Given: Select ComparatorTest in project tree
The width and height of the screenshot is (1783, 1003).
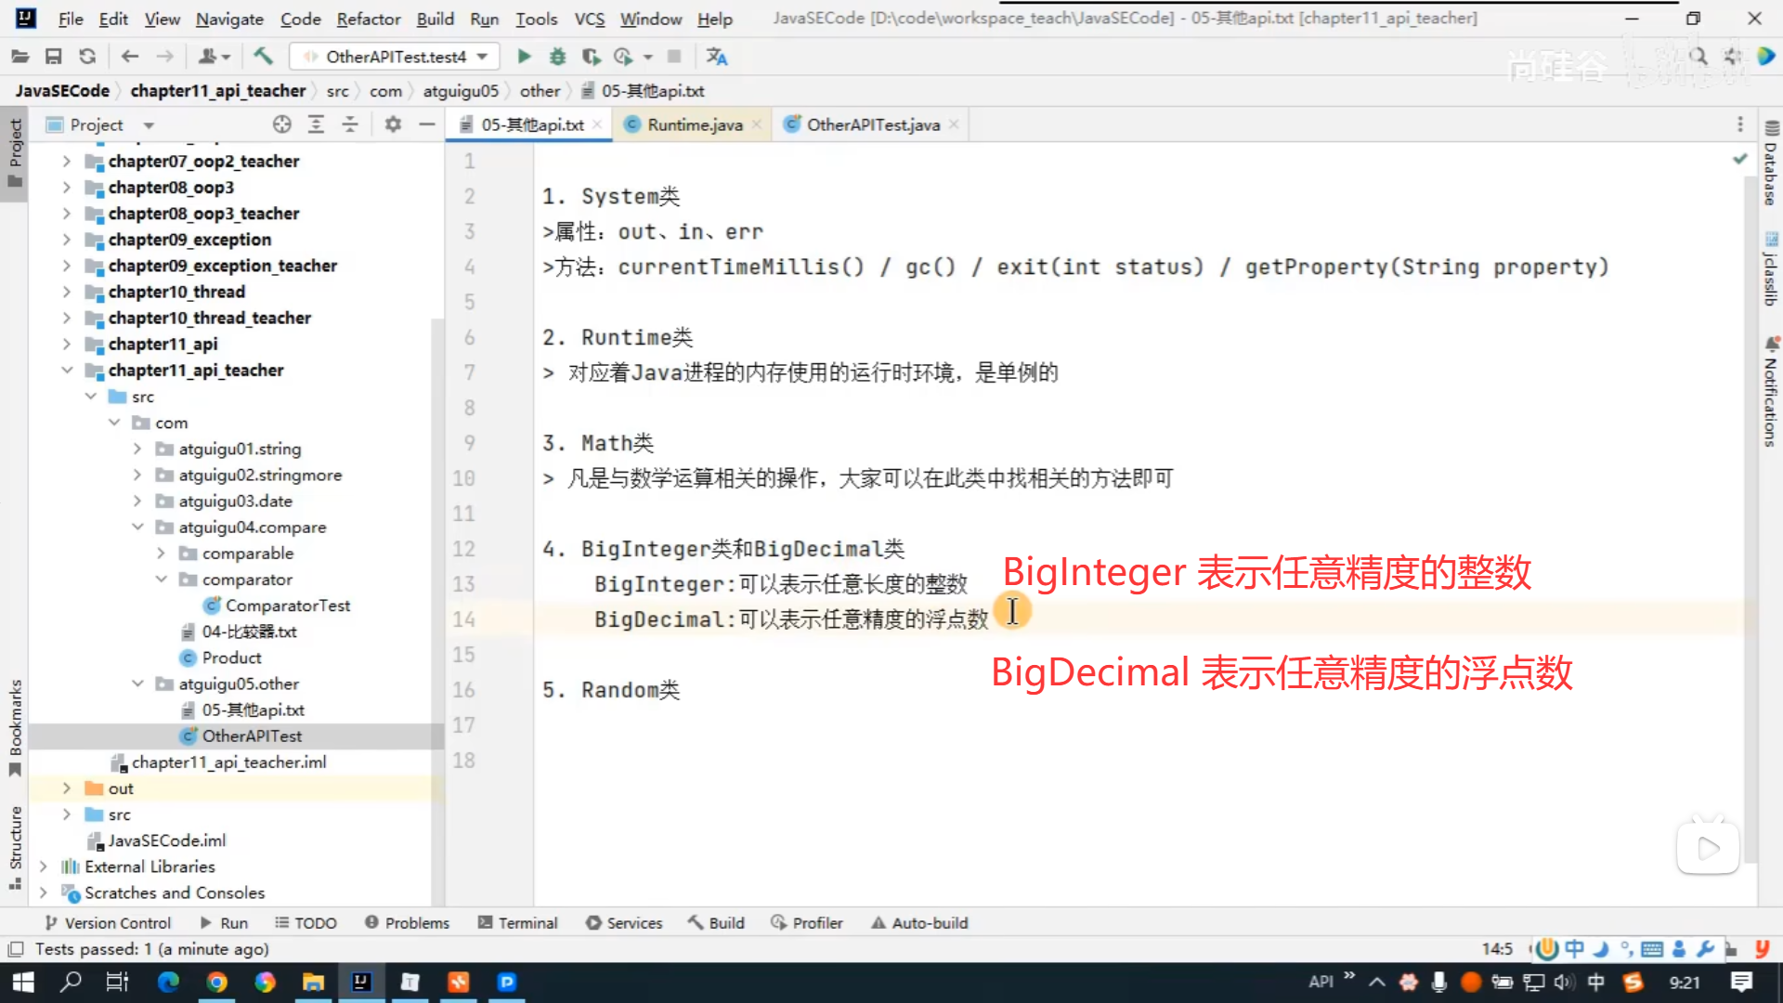Looking at the screenshot, I should click(287, 606).
